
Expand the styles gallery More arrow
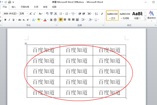click(x=145, y=19)
